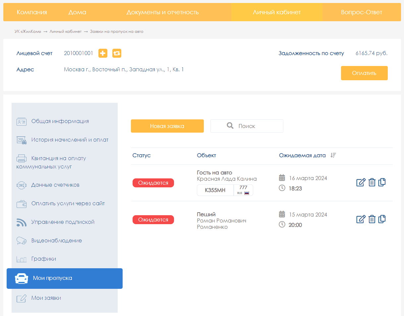
Task: Click Заявки на пропуск на авто breadcrumb
Action: pos(117,32)
